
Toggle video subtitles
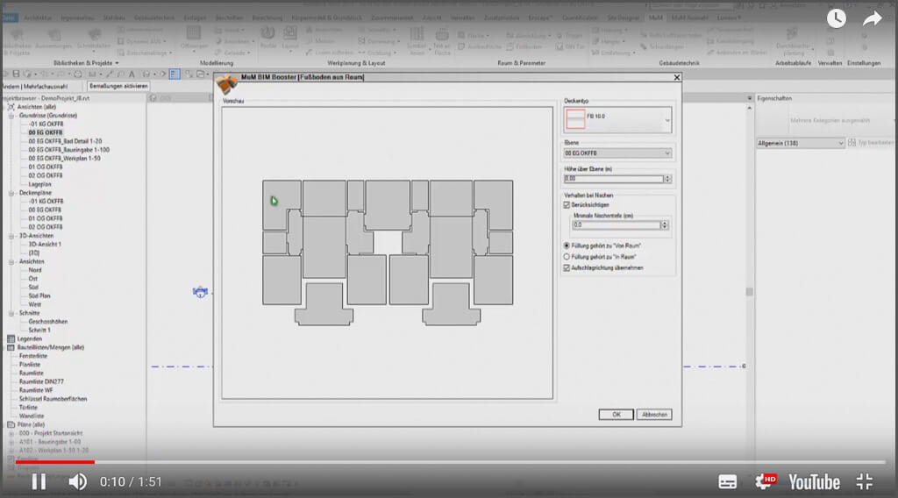click(727, 481)
